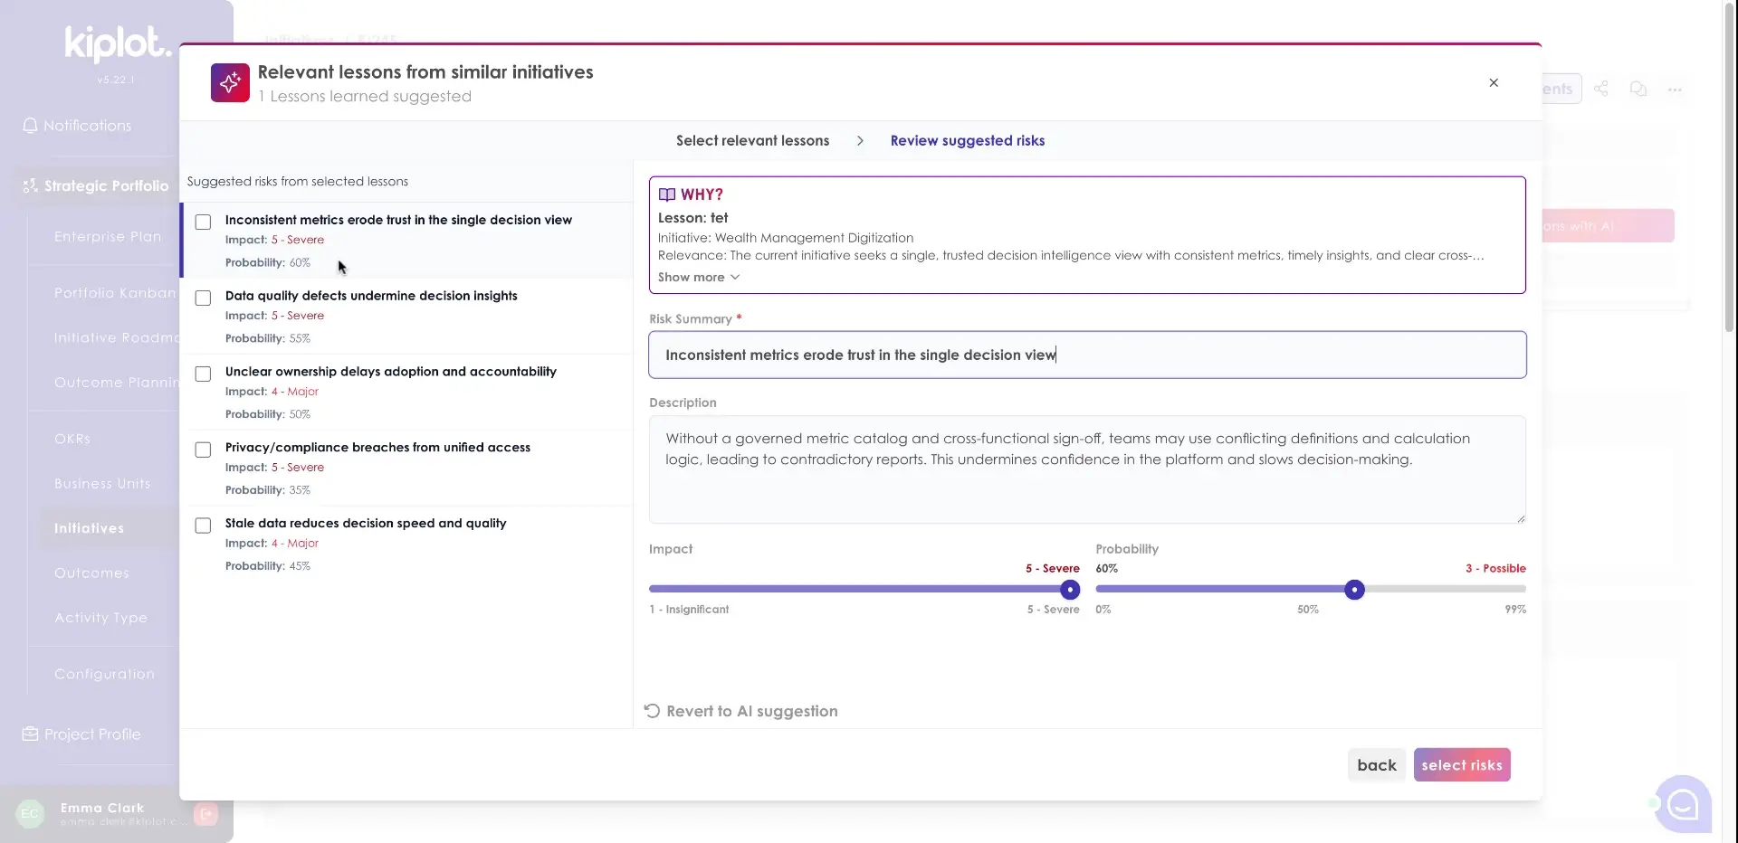1738x843 pixels.
Task: Open the more options ellipsis icon
Action: point(1676,89)
